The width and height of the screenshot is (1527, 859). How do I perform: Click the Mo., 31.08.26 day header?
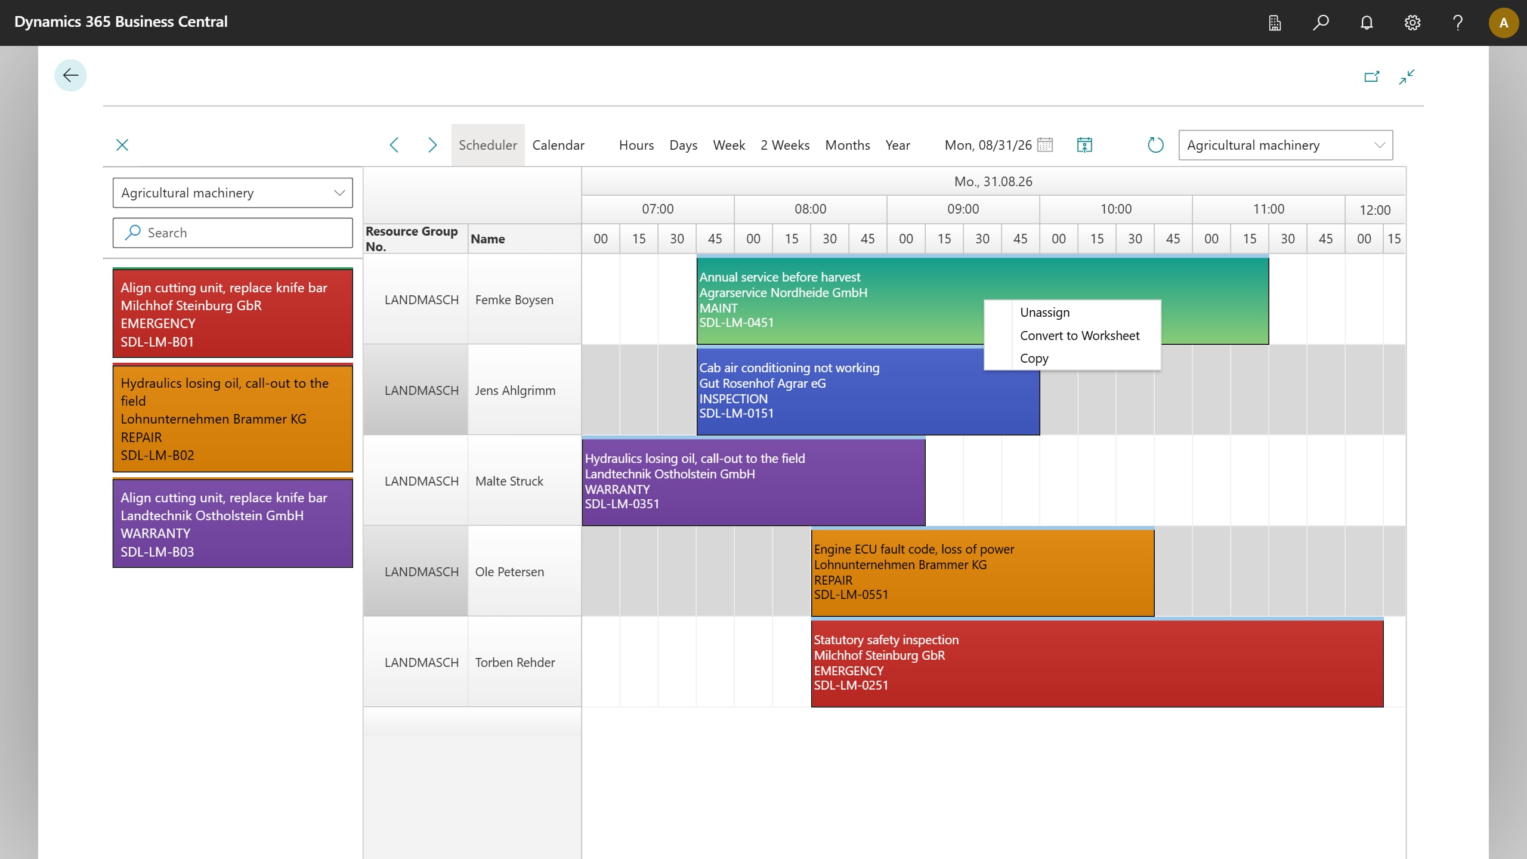pyautogui.click(x=993, y=181)
